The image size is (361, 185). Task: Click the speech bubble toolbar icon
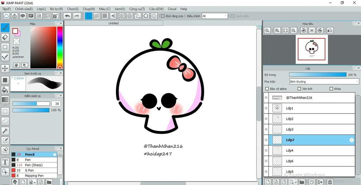point(23,16)
